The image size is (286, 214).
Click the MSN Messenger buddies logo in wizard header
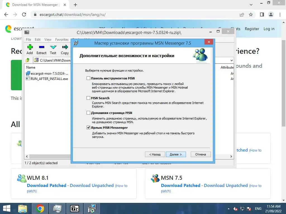(x=200, y=55)
